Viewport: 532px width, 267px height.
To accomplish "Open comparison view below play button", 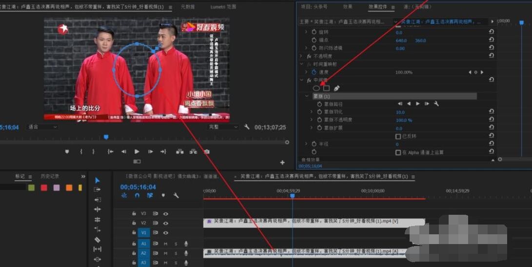I will coord(137,162).
